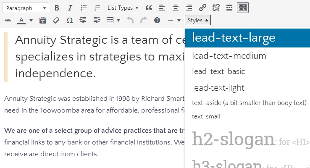This screenshot has height=168, width=310.
Task: Align text left
Action: pos(162,8)
